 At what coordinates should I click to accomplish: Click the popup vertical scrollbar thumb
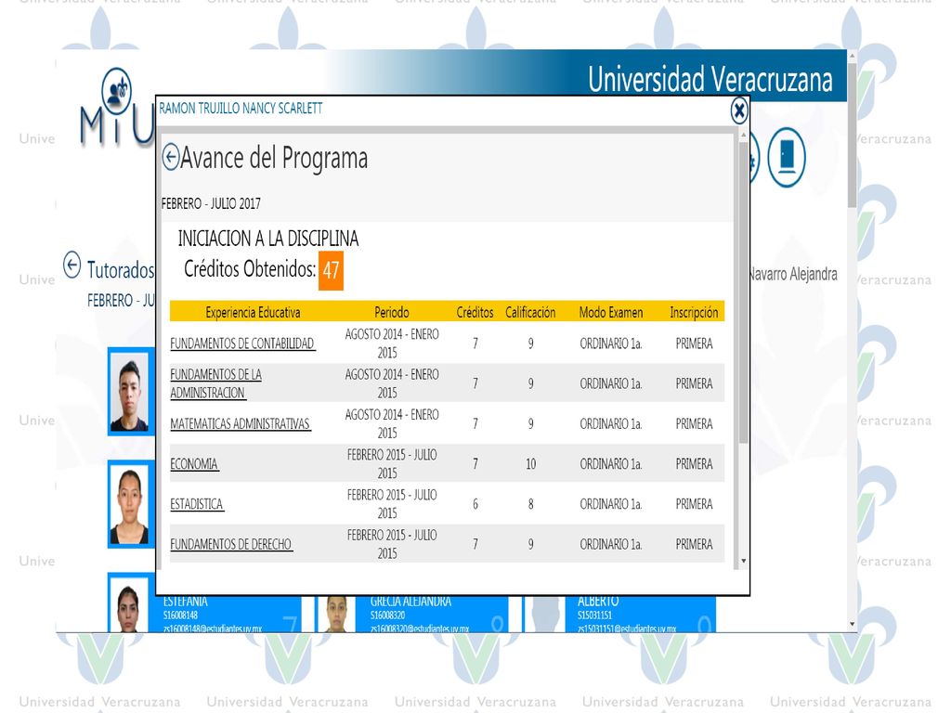pyautogui.click(x=743, y=293)
